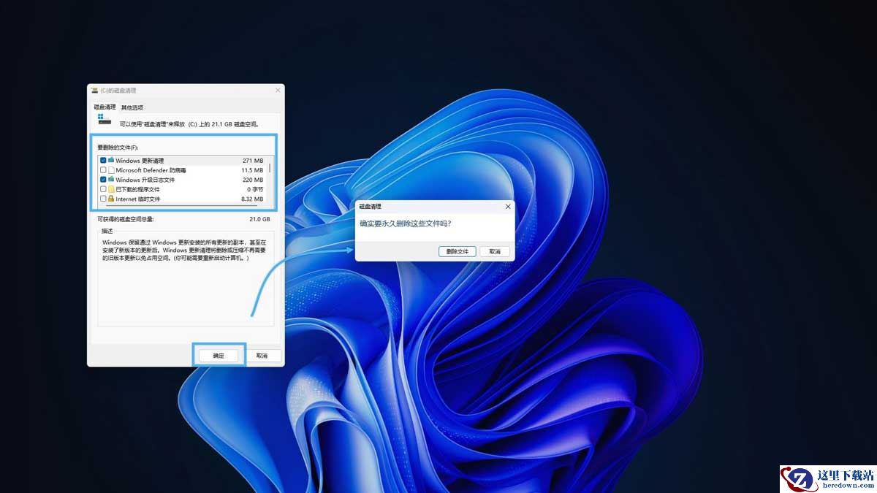This screenshot has height=493, width=877.
Task: Switch to the 其他选项 tab
Action: coord(132,107)
